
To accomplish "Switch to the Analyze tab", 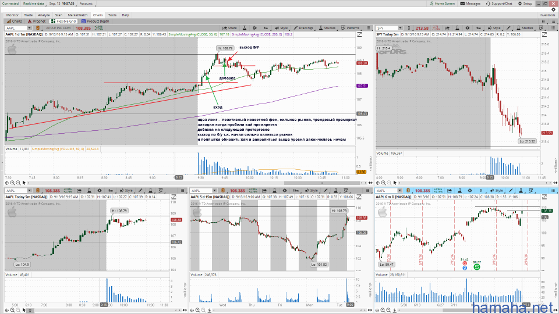I will tap(44, 15).
